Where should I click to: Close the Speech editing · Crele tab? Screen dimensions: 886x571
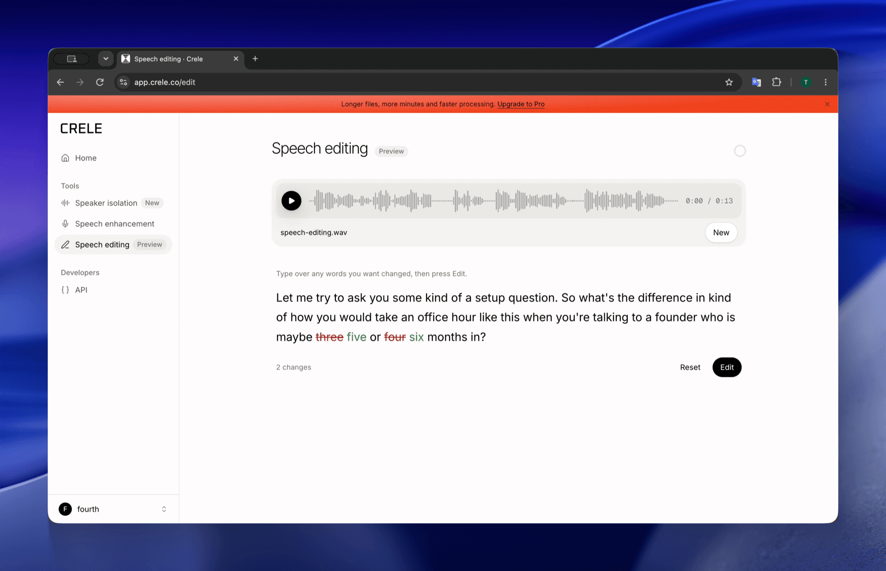pos(236,58)
